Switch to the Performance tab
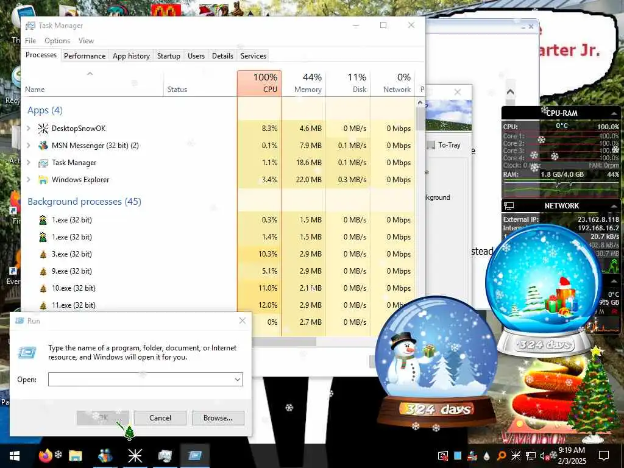Image resolution: width=624 pixels, height=468 pixels. click(x=85, y=56)
